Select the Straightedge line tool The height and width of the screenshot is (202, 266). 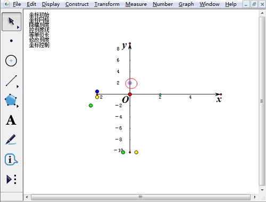click(11, 80)
